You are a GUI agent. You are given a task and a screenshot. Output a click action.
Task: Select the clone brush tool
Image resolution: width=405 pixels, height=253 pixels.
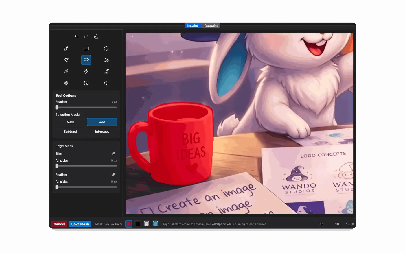[x=106, y=71]
